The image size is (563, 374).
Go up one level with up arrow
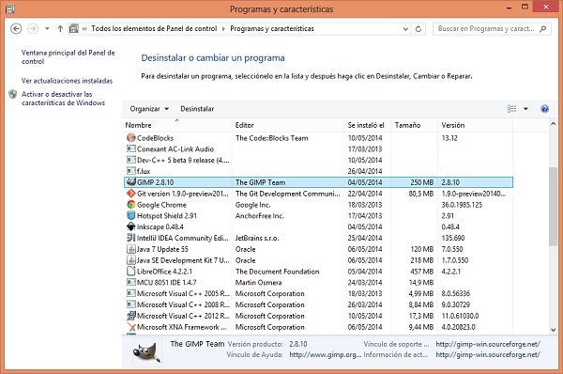pos(60,29)
